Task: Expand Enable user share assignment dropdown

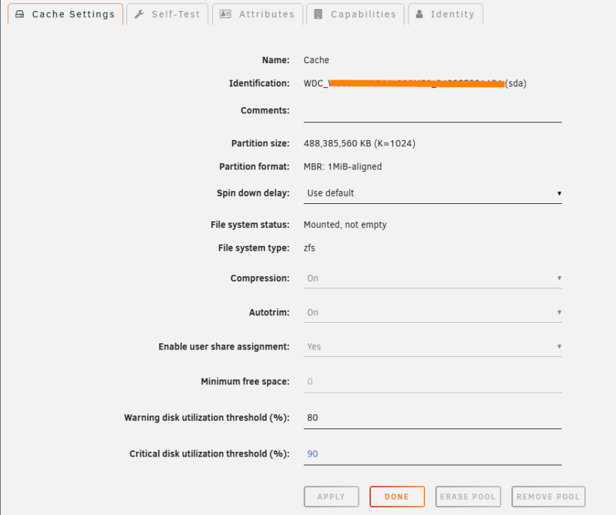Action: click(433, 347)
